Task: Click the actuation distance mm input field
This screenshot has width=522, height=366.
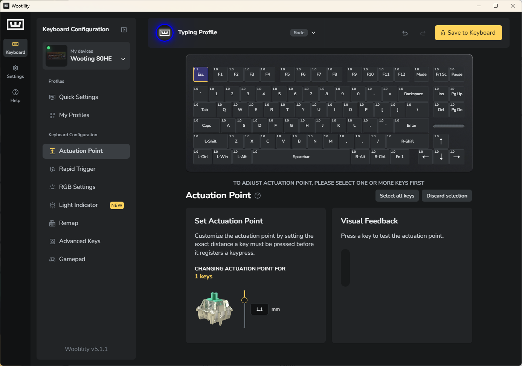Action: [x=259, y=309]
